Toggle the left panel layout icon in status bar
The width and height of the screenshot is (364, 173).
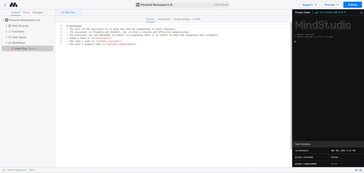(x=356, y=170)
